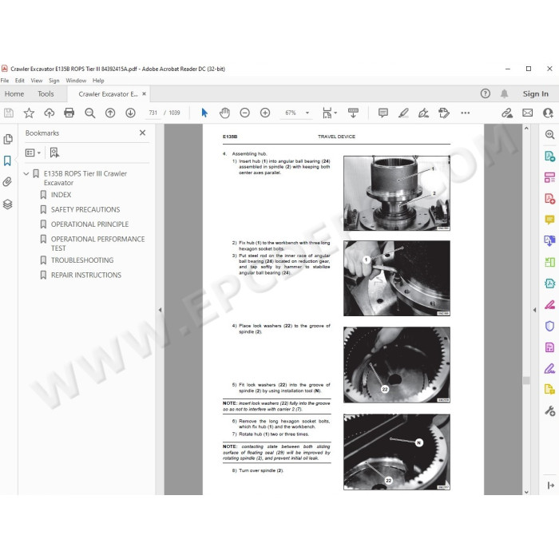The image size is (559, 559).
Task: Show page thumbnails panel
Action: click(7, 139)
